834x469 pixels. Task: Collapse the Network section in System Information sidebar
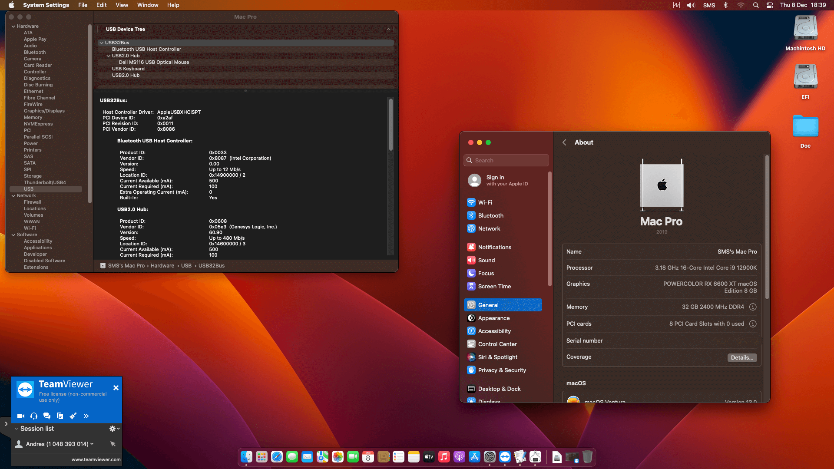pyautogui.click(x=13, y=196)
